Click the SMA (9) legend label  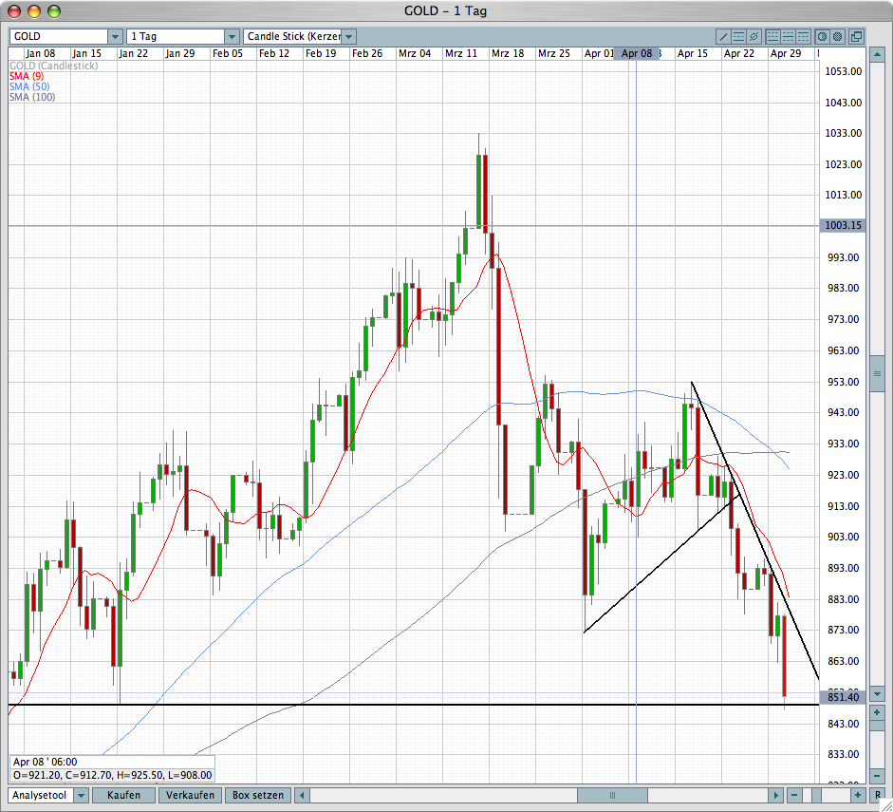[x=27, y=76]
